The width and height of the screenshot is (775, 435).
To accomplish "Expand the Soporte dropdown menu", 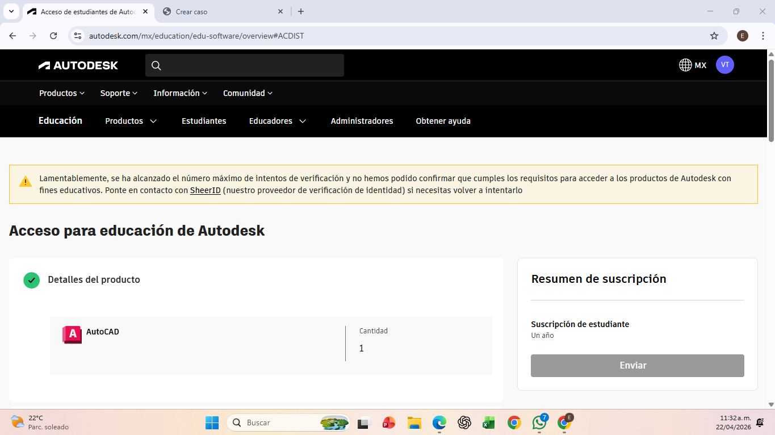I will click(x=119, y=93).
